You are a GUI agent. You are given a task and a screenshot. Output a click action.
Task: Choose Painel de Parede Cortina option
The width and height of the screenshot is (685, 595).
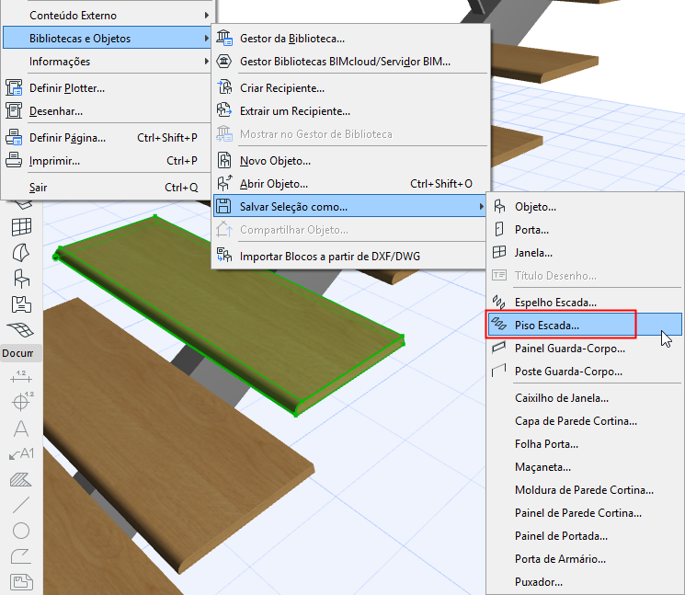[x=585, y=513]
